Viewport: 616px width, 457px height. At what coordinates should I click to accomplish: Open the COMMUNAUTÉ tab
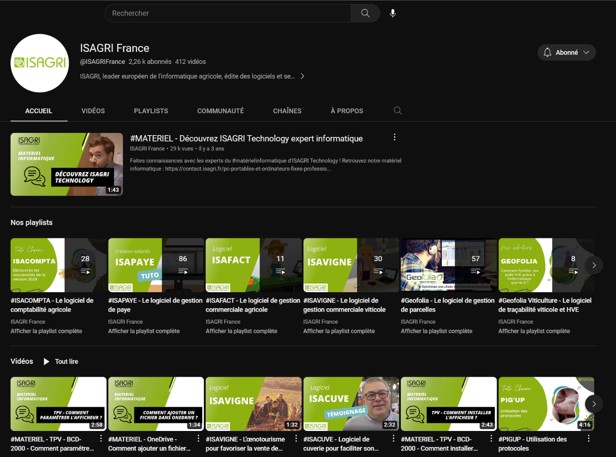point(221,111)
